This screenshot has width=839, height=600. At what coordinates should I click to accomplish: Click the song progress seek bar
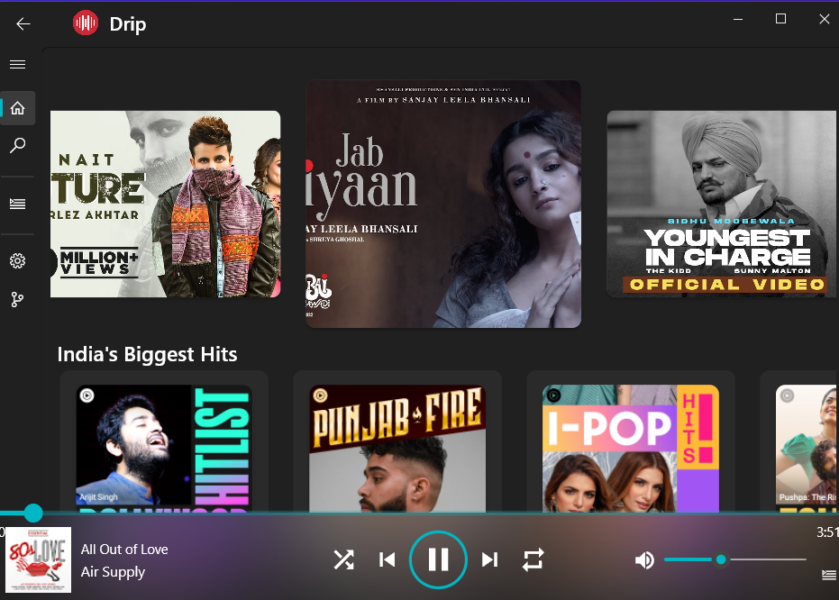[x=420, y=513]
